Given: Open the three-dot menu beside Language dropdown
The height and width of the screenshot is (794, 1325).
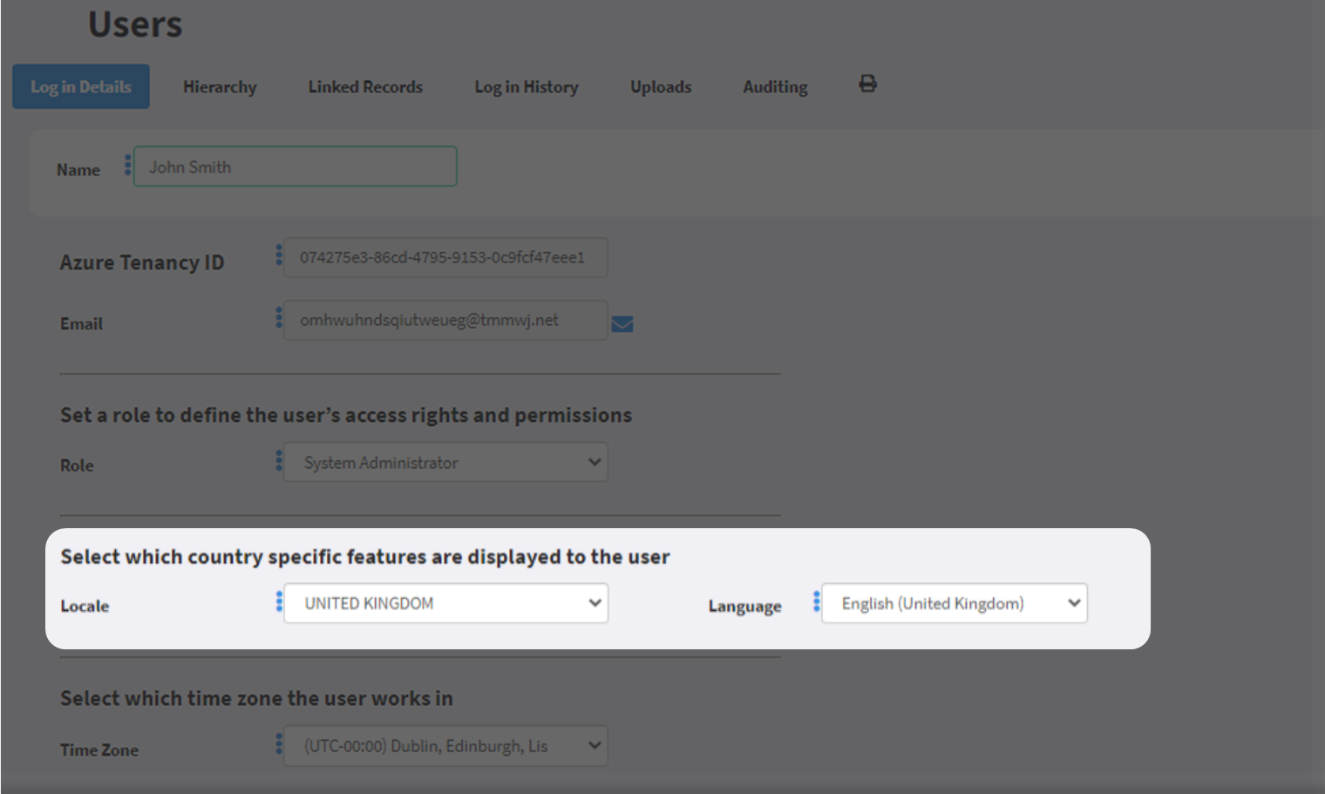Looking at the screenshot, I should pyautogui.click(x=817, y=601).
